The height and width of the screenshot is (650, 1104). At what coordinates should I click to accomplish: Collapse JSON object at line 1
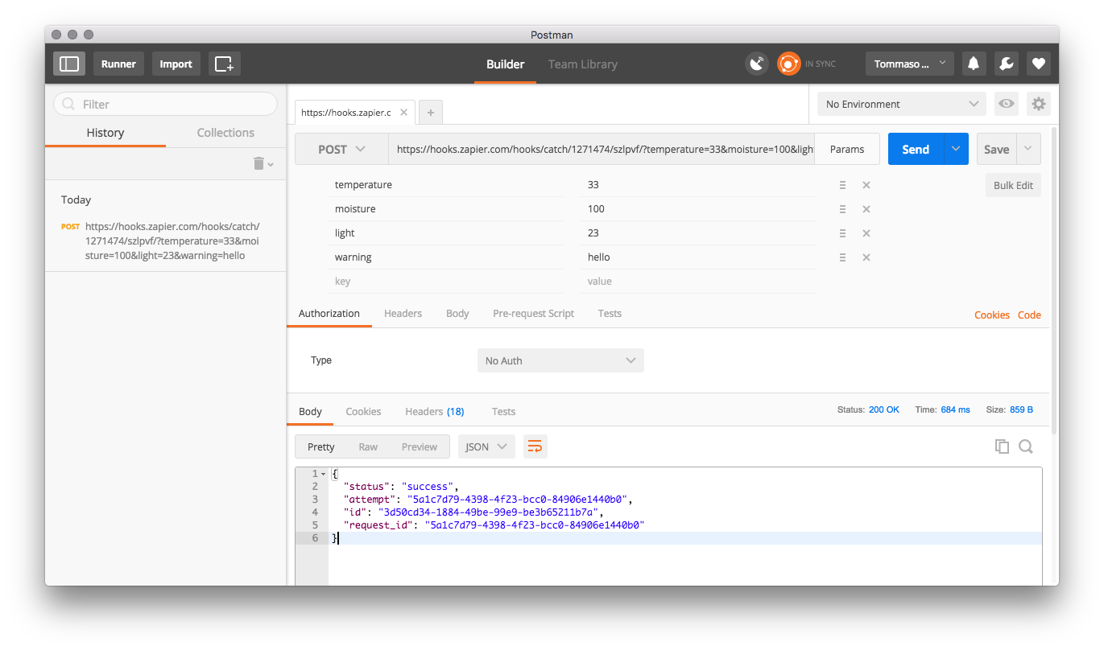324,474
